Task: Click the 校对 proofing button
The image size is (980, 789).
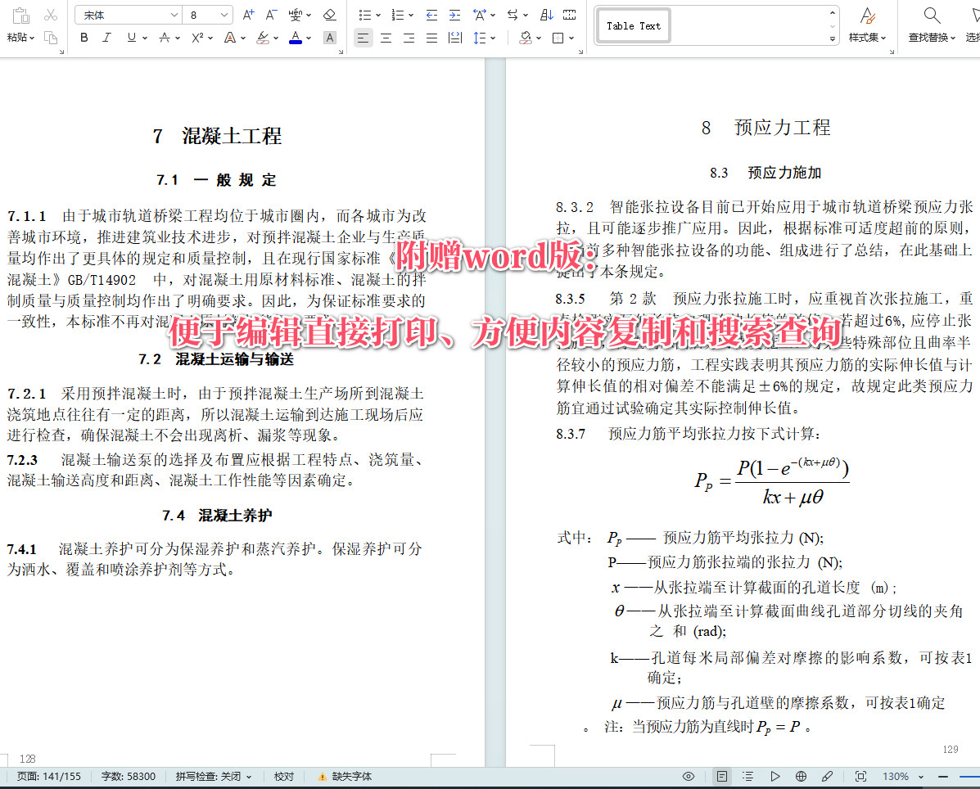Action: click(x=283, y=776)
